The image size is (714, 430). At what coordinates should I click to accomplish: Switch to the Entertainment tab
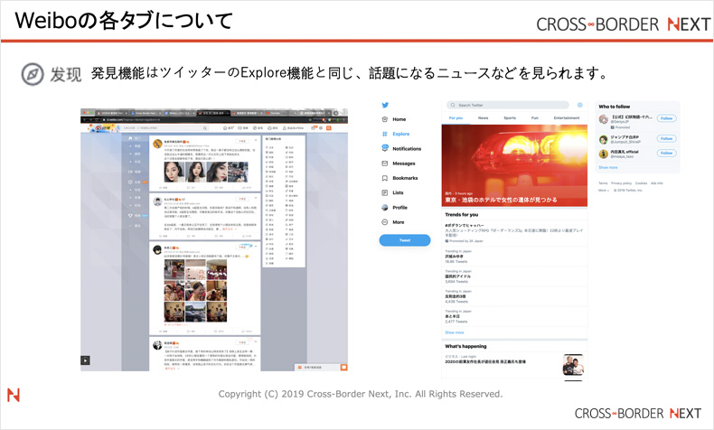coord(567,117)
